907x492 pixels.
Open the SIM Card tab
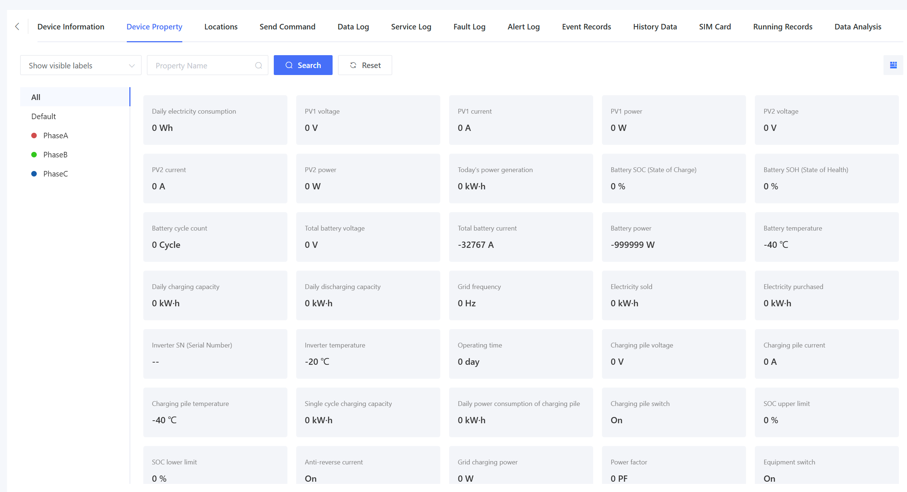(714, 27)
